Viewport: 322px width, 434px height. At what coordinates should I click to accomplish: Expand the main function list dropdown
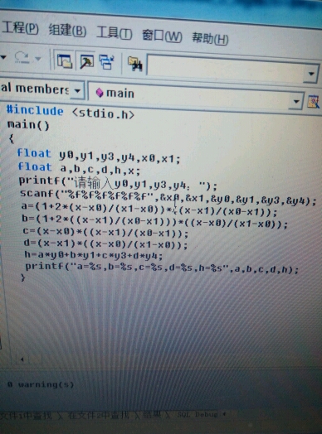296,101
